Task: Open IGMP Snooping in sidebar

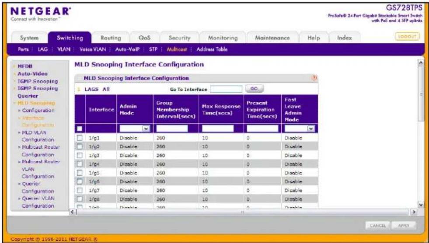Action: 38,81
